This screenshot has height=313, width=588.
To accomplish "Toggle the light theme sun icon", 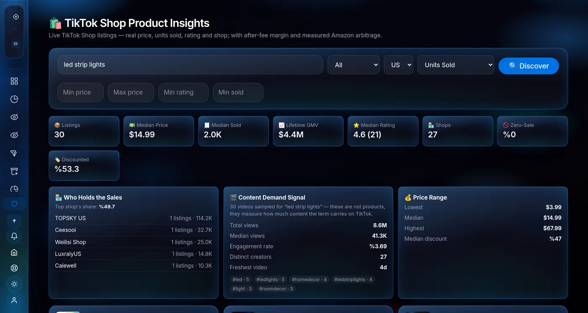I will point(14,284).
